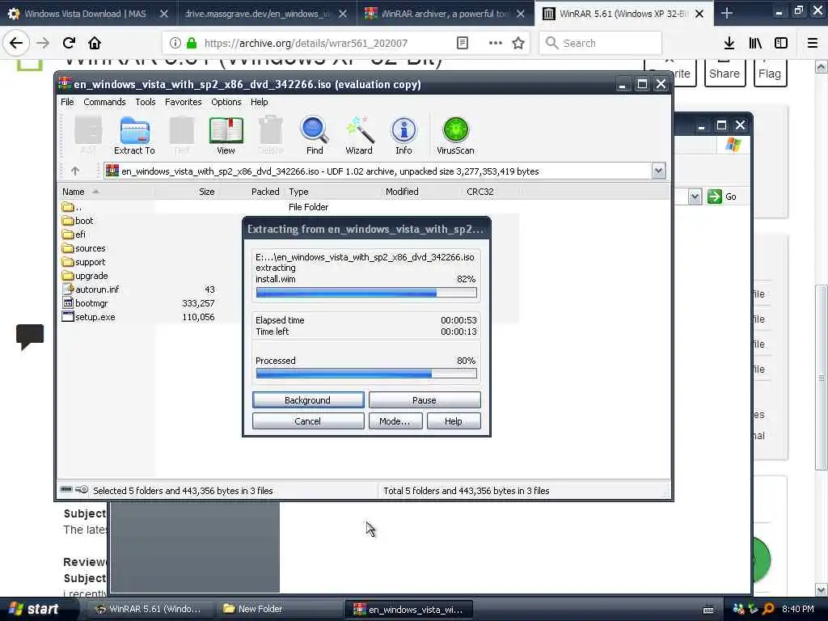Go to Firefox home page
Screen dimensions: 828x621
[x=95, y=43]
